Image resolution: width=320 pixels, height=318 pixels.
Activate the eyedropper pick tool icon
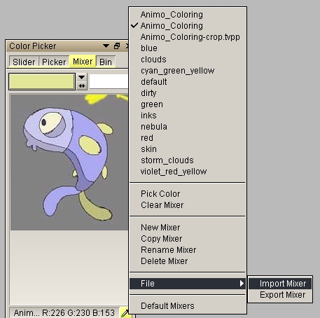click(125, 313)
